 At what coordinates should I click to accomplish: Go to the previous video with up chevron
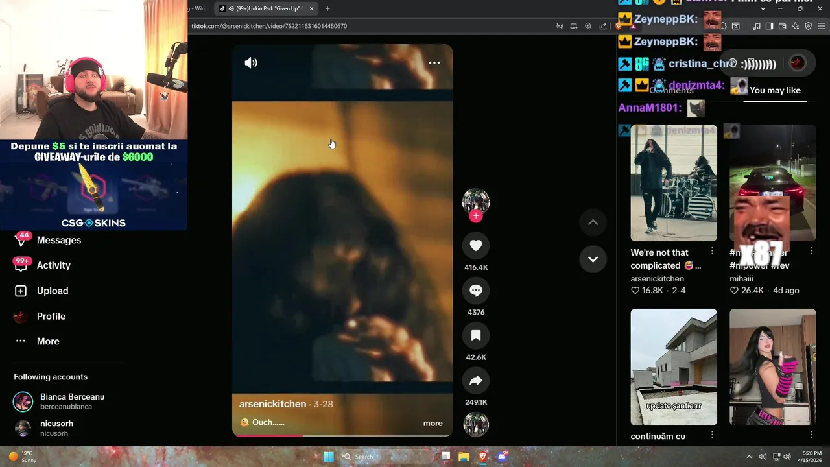coord(593,222)
